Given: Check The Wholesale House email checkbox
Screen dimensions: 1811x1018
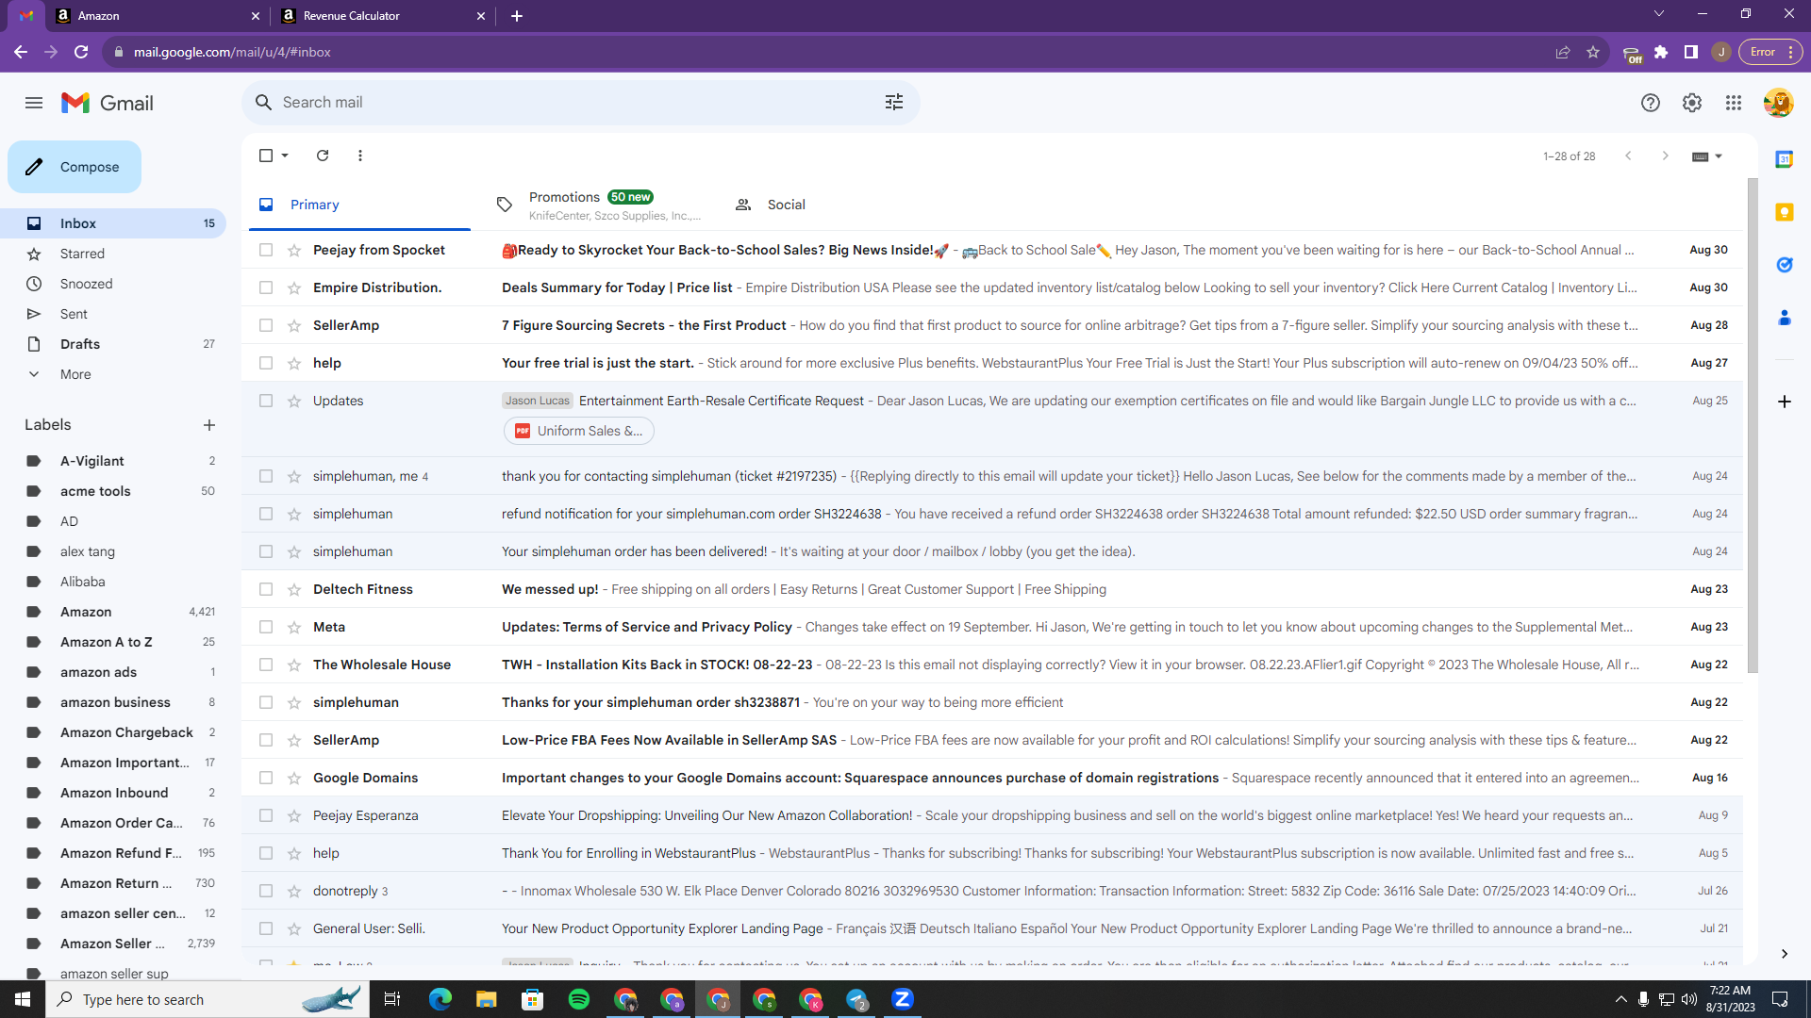Looking at the screenshot, I should point(266,665).
